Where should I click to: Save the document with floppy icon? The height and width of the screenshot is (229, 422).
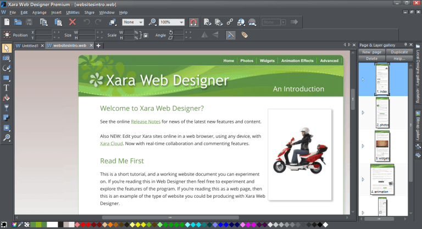[29, 22]
